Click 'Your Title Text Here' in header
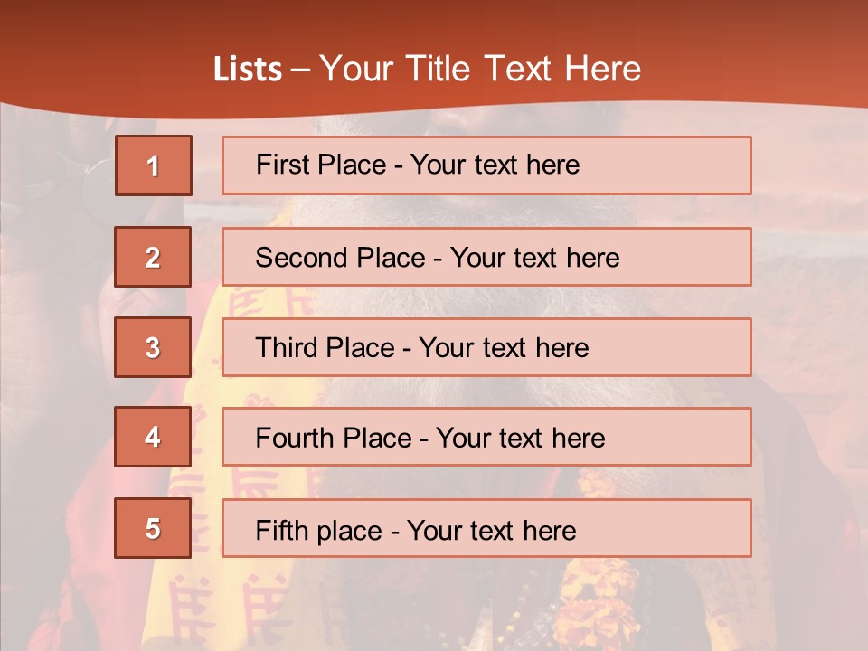The width and height of the screenshot is (868, 651). 479,69
